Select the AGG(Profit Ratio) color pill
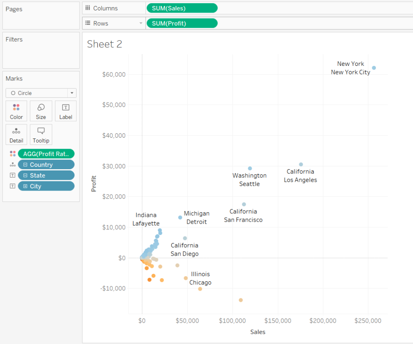The image size is (413, 344). tap(46, 153)
